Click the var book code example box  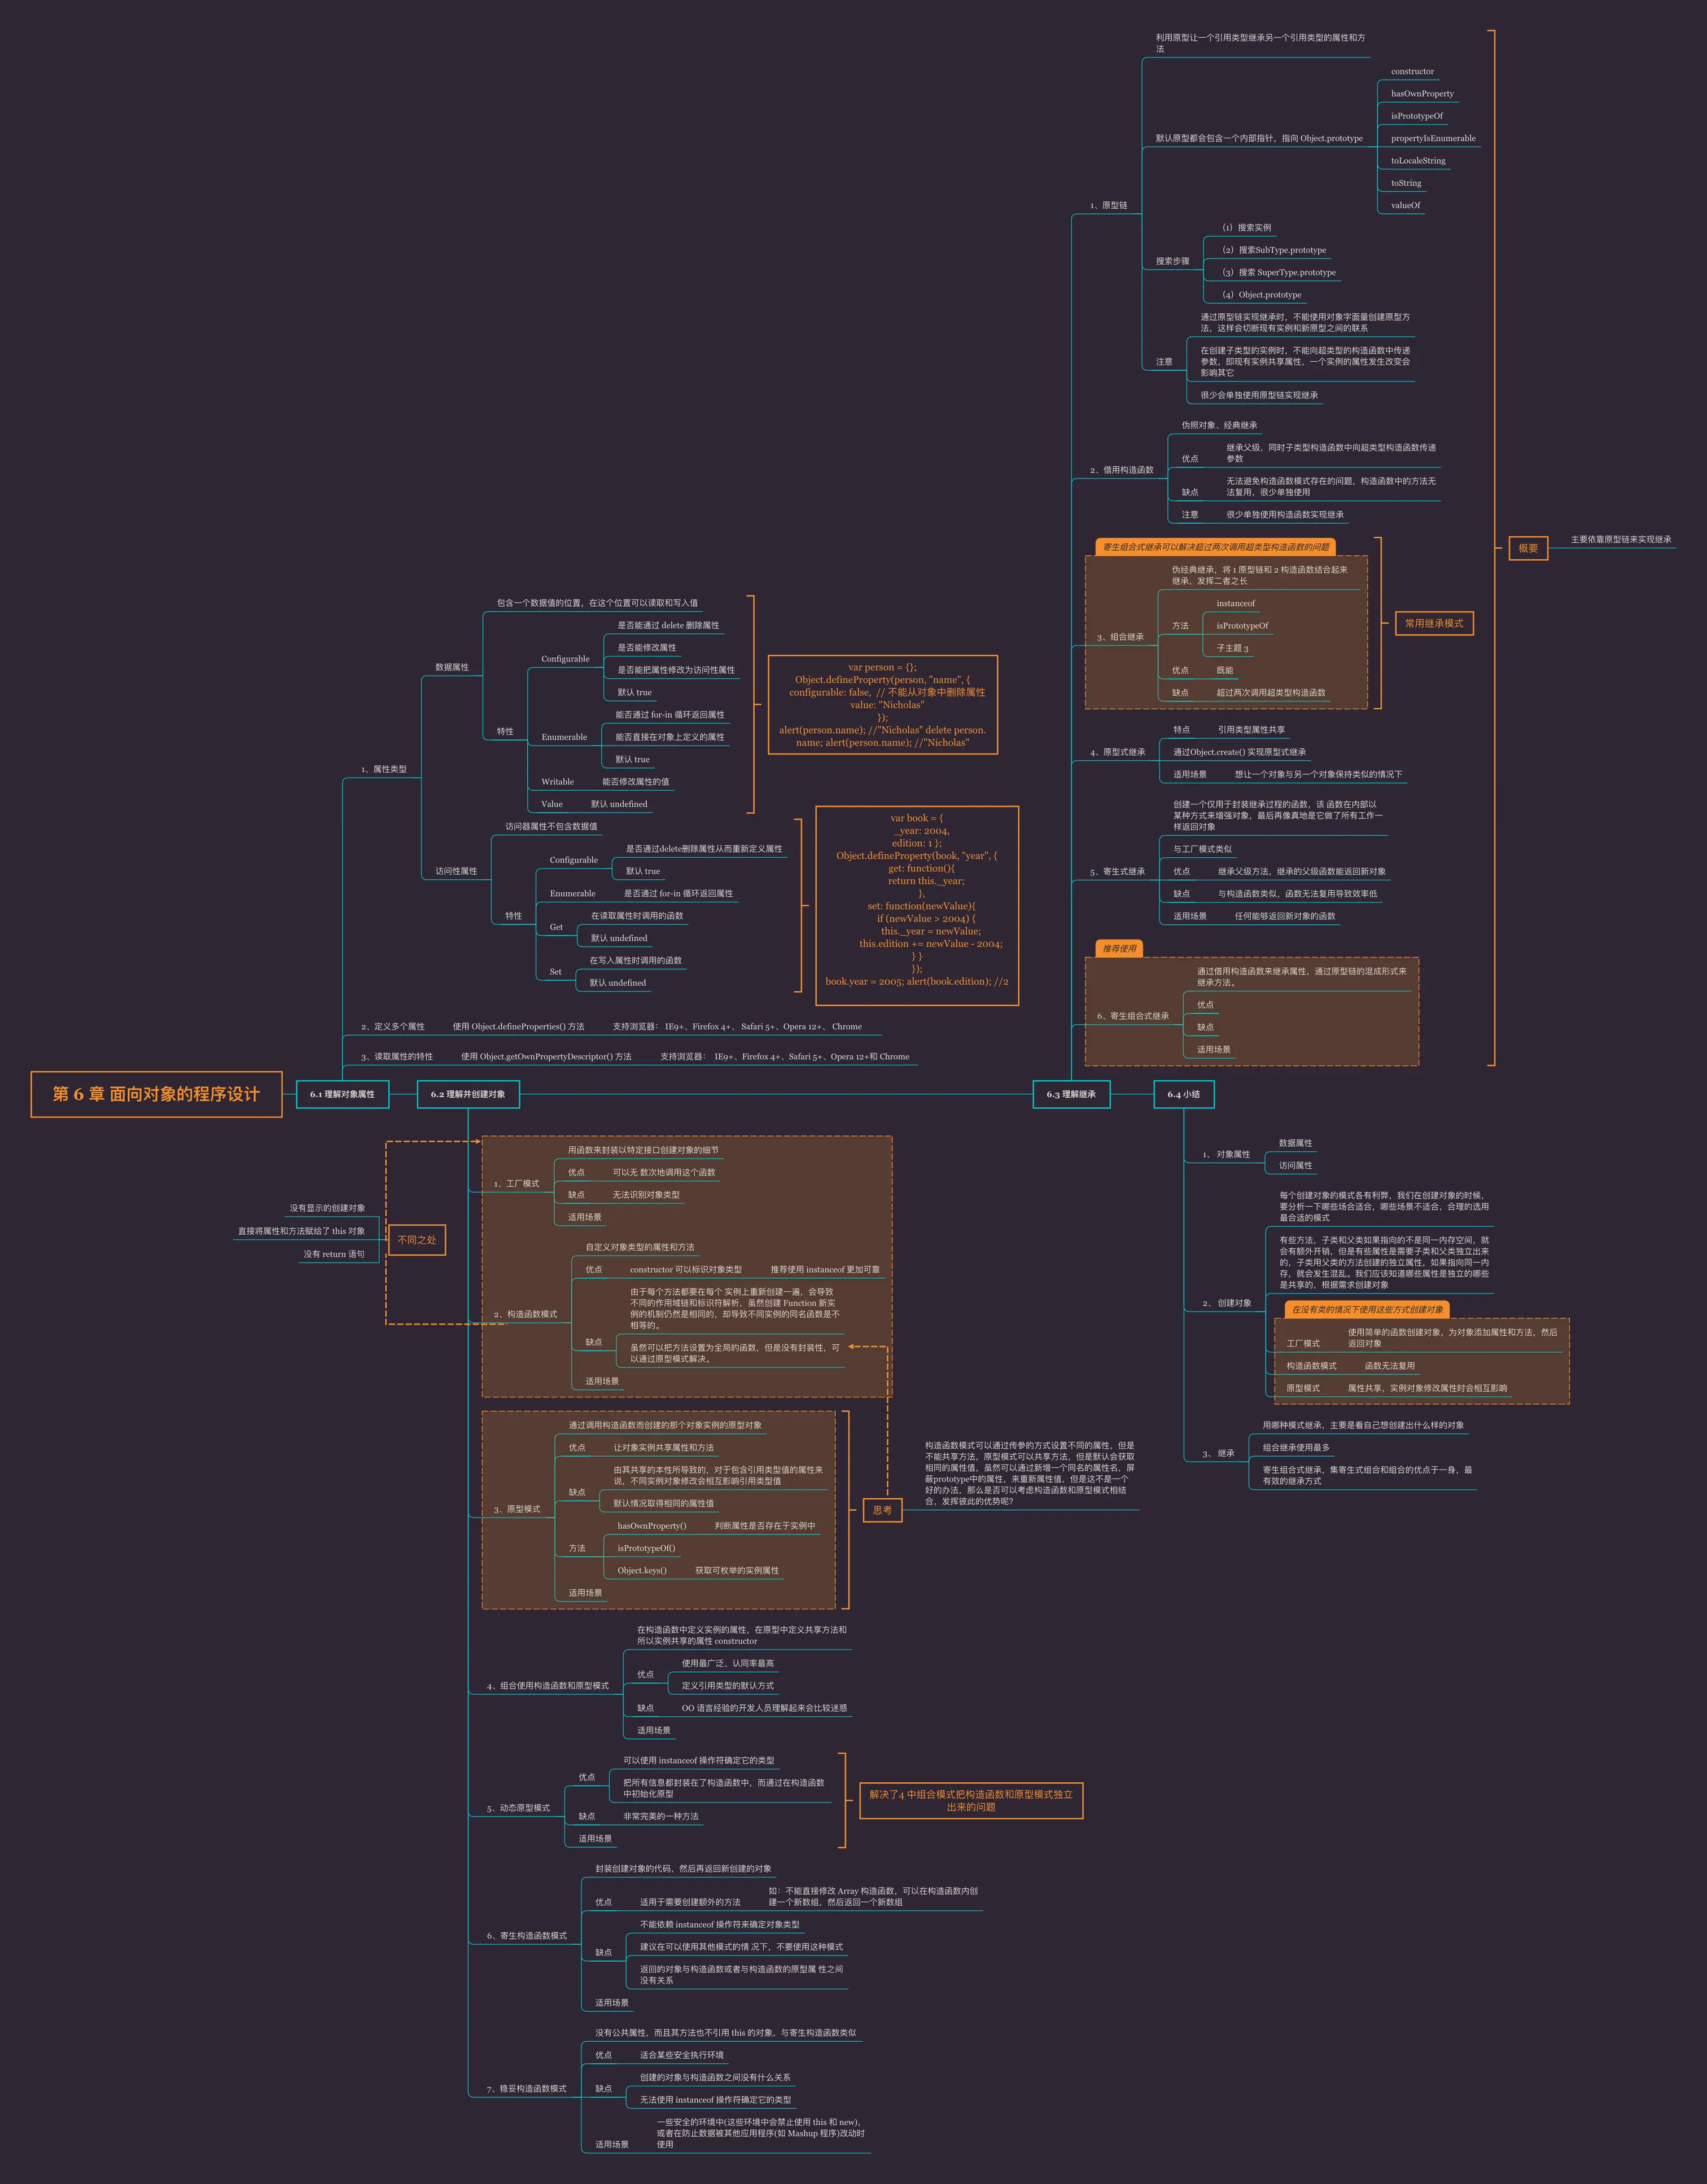tap(917, 905)
